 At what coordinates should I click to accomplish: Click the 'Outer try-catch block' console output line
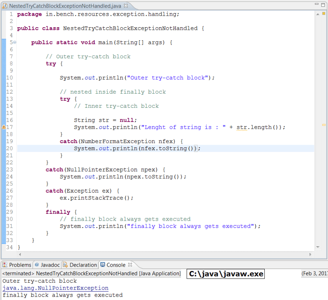click(40, 281)
